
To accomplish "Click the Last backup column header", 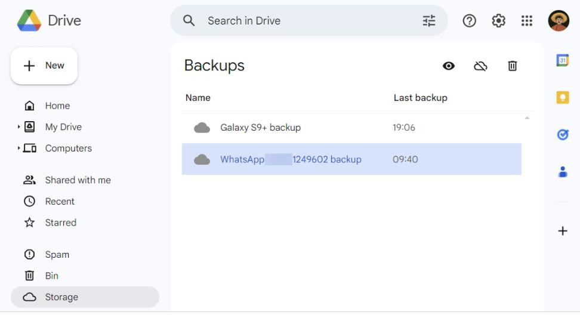I will (421, 98).
